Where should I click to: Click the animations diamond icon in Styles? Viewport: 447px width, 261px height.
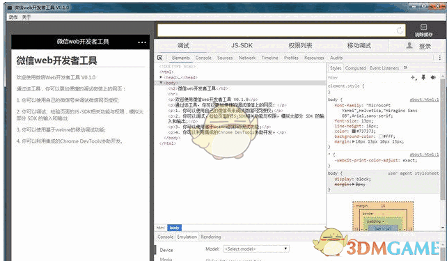(433, 77)
